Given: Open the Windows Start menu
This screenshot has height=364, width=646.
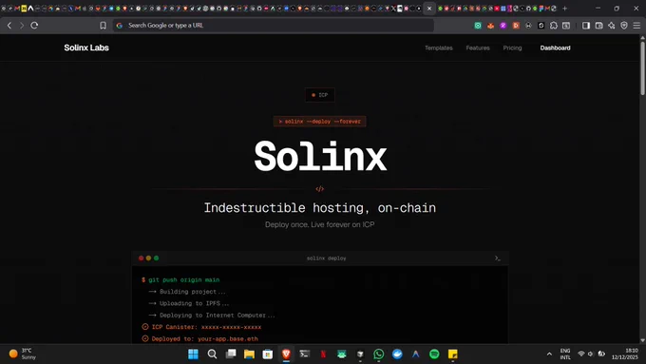Looking at the screenshot, I should tap(193, 354).
